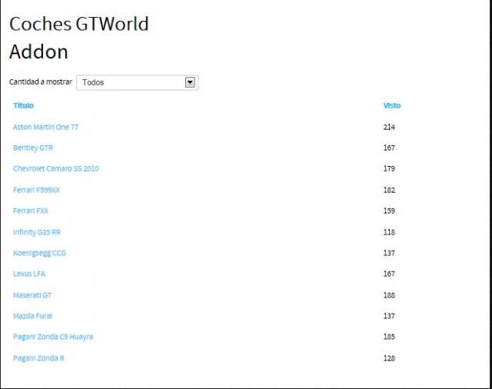Open the Aston Martin One 77 link
The image size is (492, 389).
pyautogui.click(x=46, y=127)
